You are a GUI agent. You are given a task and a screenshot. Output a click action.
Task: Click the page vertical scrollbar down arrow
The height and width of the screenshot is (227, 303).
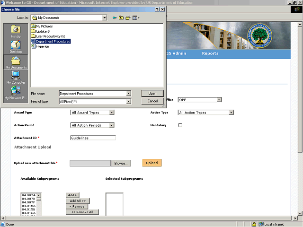pyautogui.click(x=300, y=213)
